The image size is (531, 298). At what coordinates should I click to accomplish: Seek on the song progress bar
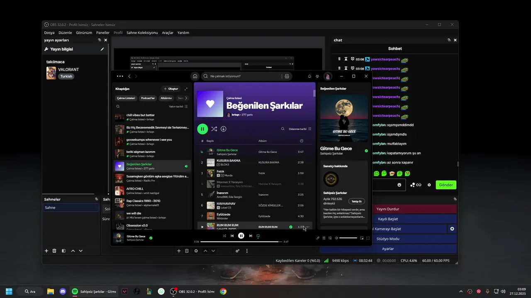[x=241, y=241]
